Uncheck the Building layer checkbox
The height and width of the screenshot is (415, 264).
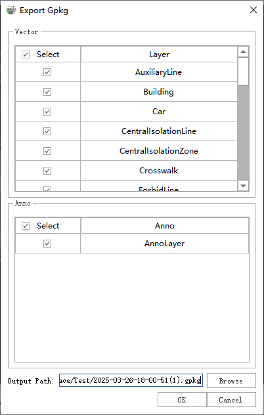tap(47, 92)
